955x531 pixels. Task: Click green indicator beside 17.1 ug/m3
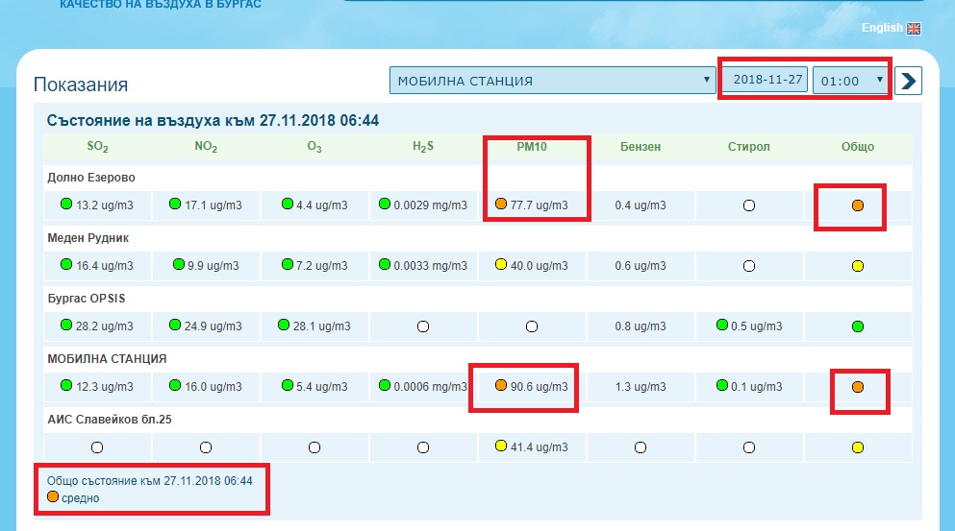(175, 204)
